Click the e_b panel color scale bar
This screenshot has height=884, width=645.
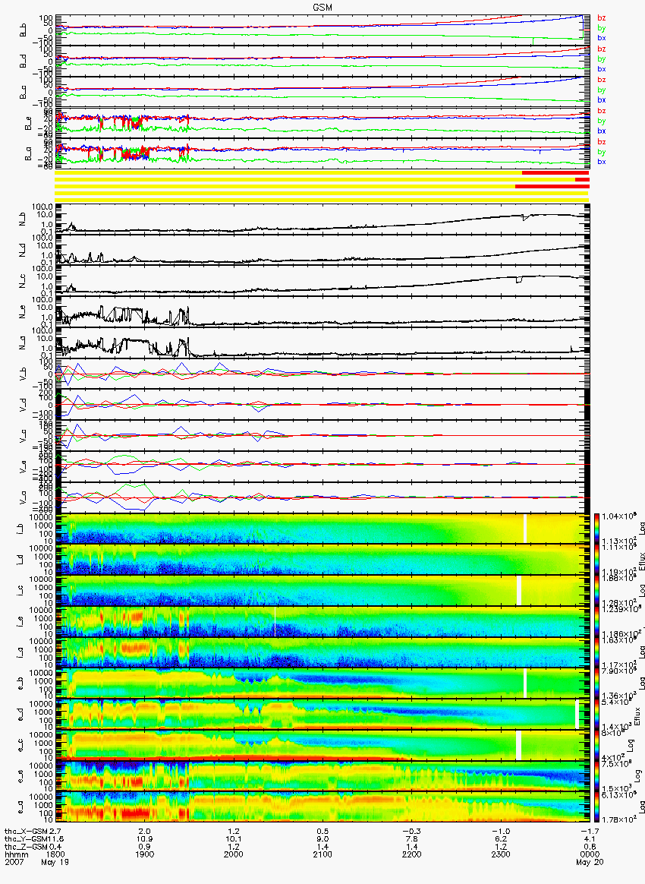(x=597, y=684)
